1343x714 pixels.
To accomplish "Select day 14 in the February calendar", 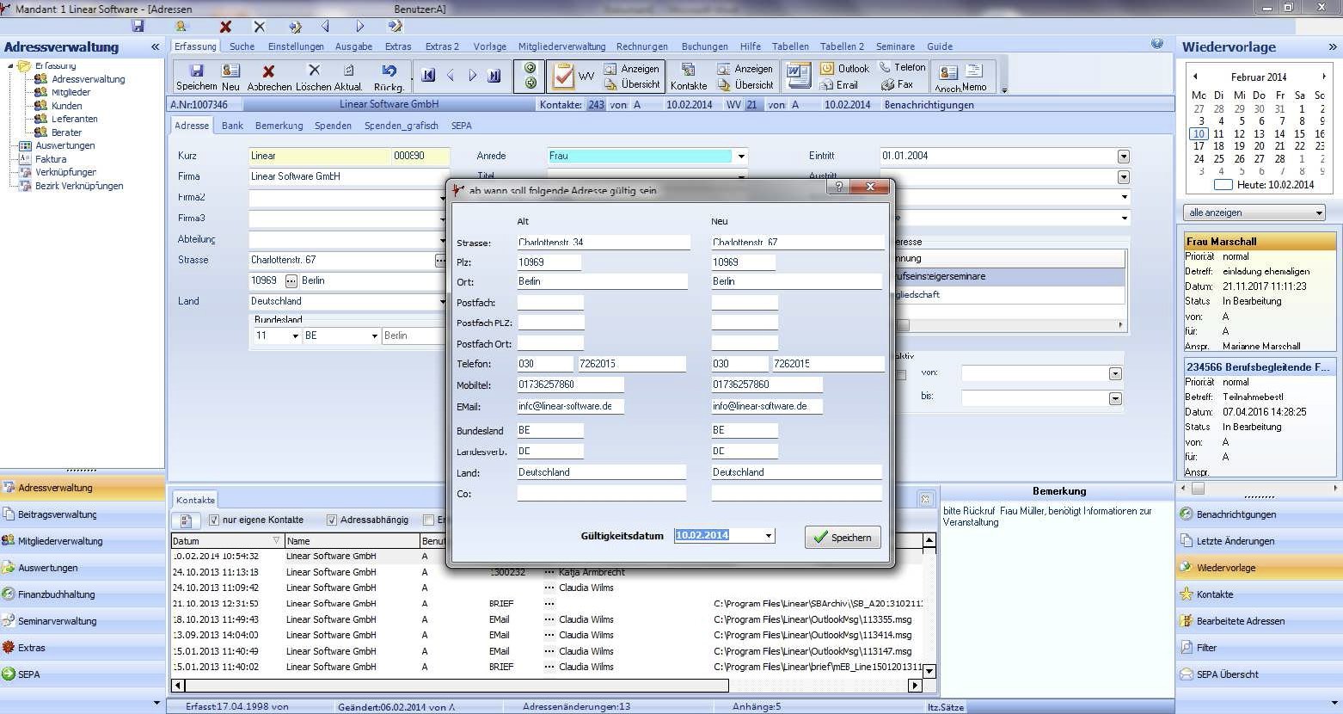I will (x=1279, y=134).
